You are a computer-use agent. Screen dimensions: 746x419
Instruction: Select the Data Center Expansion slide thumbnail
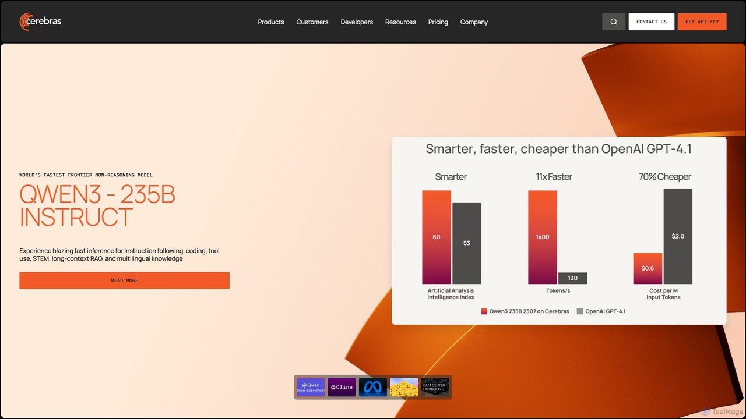click(435, 387)
